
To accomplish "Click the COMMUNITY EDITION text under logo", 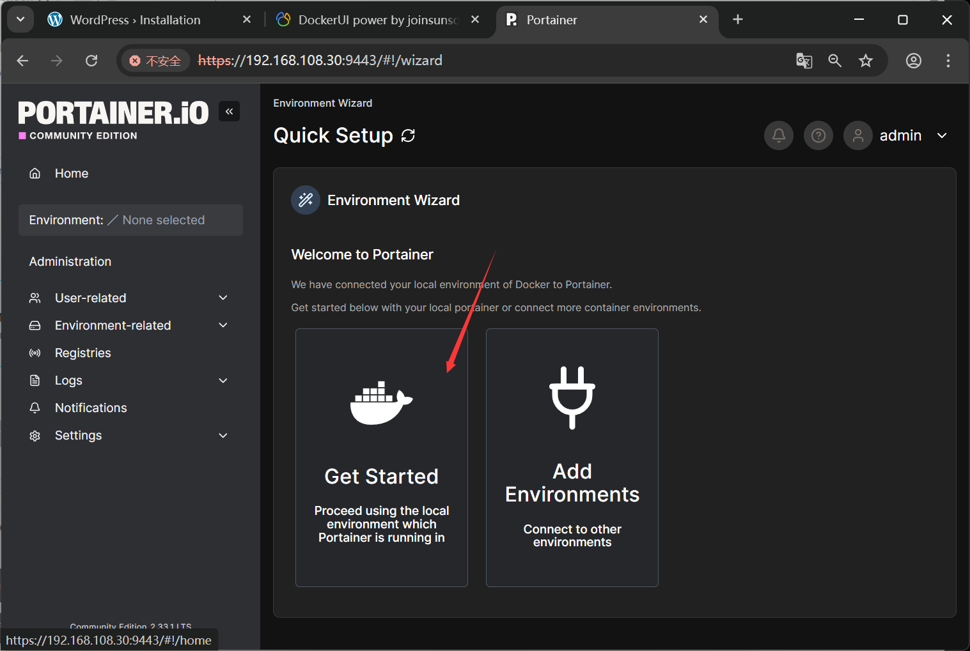I will pyautogui.click(x=83, y=135).
